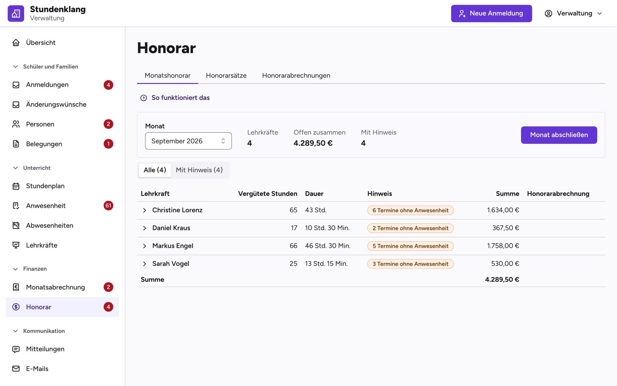Expand the Markus Engel row

tap(144, 246)
